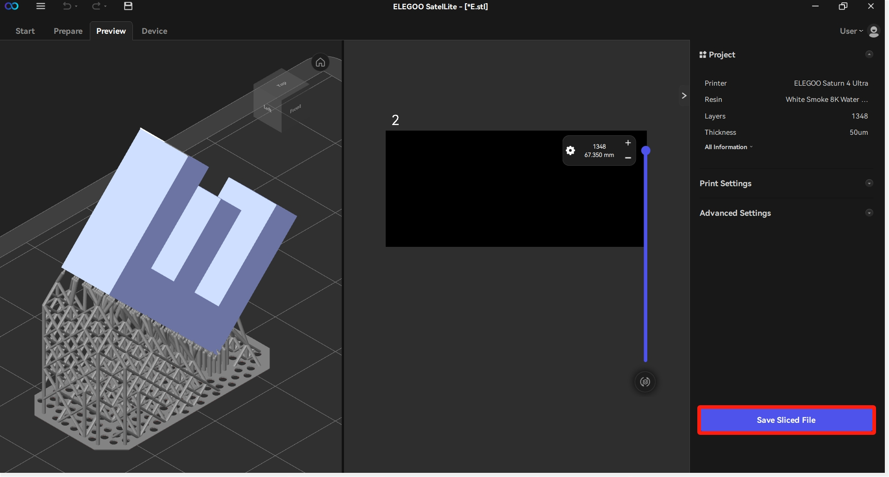
Task: Collapse the right panel with arrow
Action: [684, 96]
